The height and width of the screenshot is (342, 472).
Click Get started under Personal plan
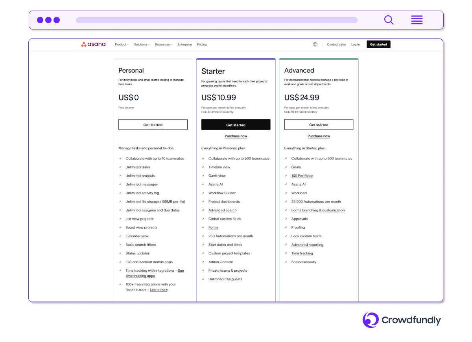(153, 125)
